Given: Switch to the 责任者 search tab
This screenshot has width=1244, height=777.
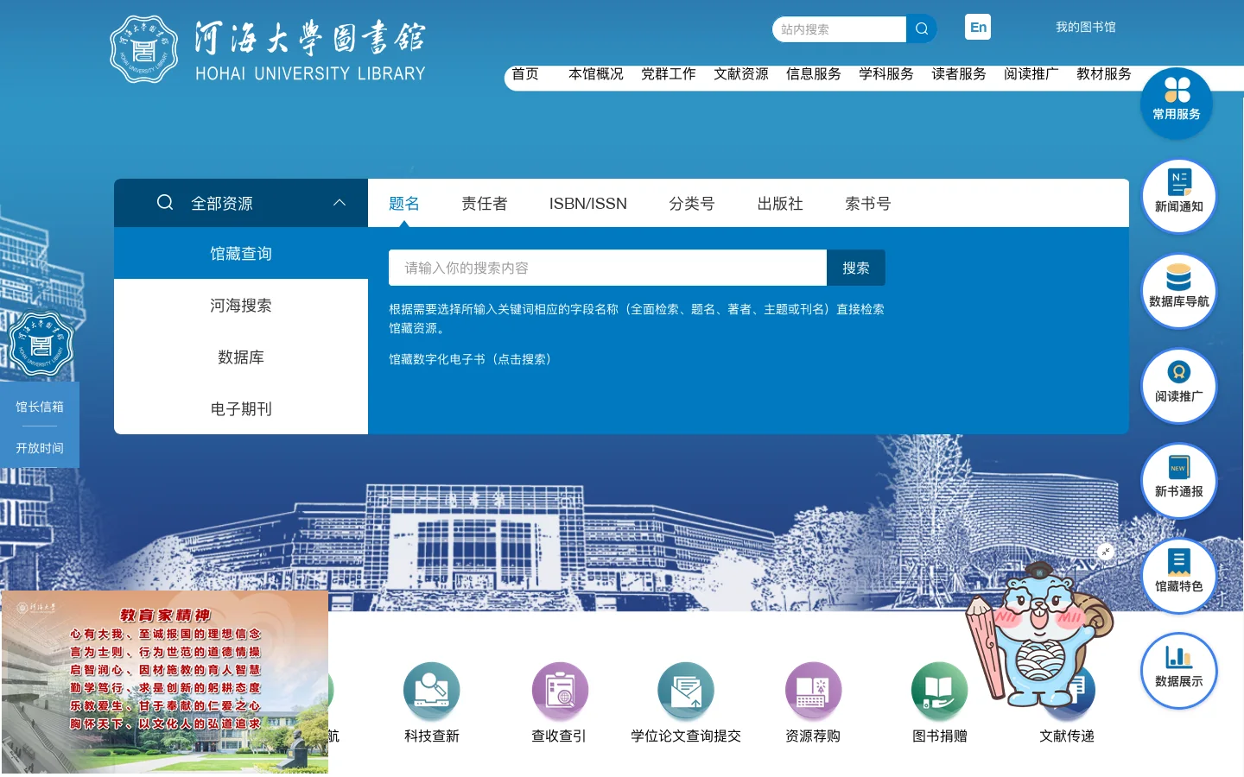Looking at the screenshot, I should pos(485,203).
